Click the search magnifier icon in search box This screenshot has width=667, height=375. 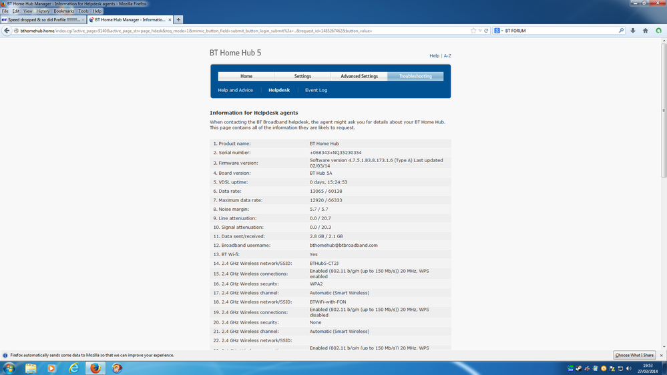621,31
